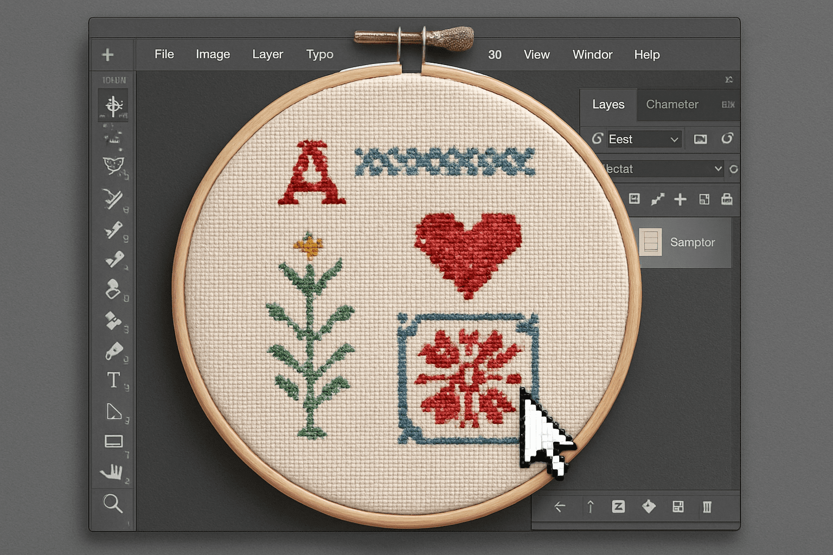Switch to the Chameter tab
This screenshot has height=555, width=833.
tap(672, 105)
